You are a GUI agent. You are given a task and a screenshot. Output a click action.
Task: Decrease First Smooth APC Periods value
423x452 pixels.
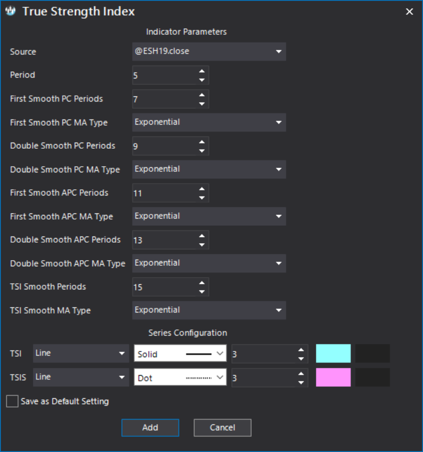[202, 198]
